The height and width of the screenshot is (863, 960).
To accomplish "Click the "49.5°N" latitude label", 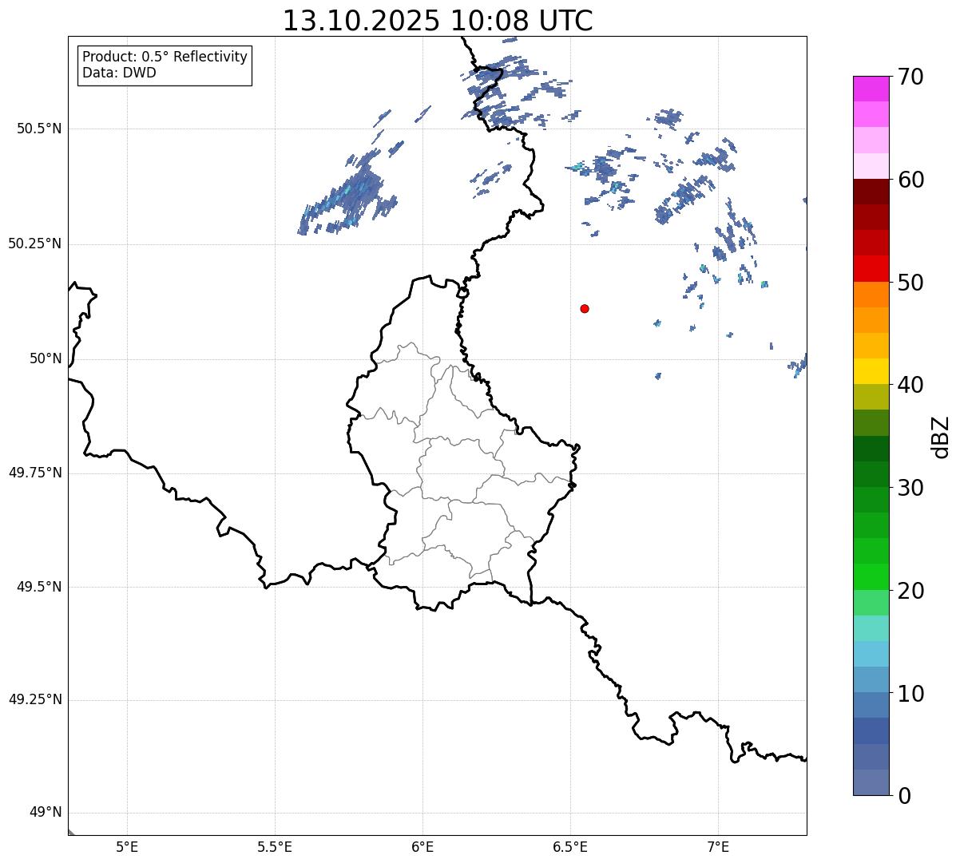I will (38, 587).
